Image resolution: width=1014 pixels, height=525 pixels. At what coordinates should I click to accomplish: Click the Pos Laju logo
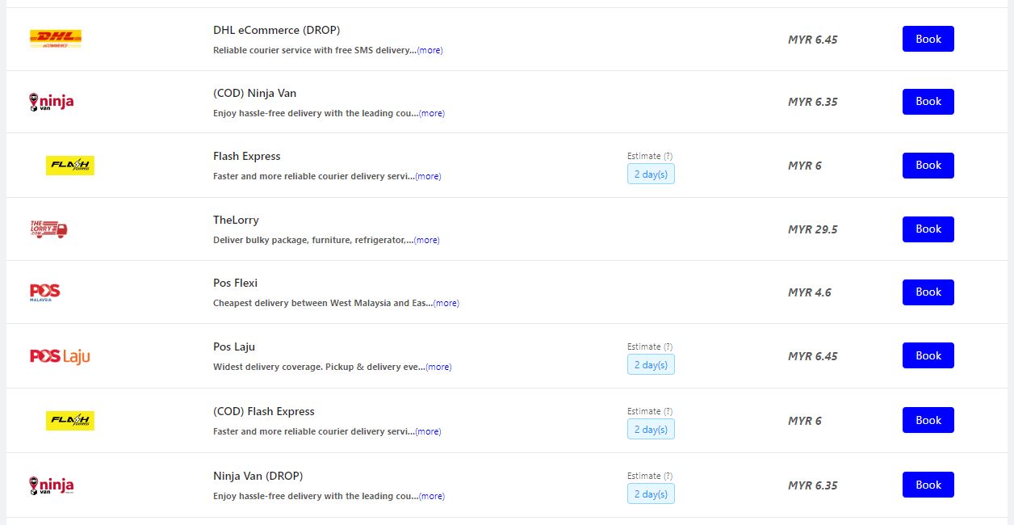pyautogui.click(x=60, y=356)
